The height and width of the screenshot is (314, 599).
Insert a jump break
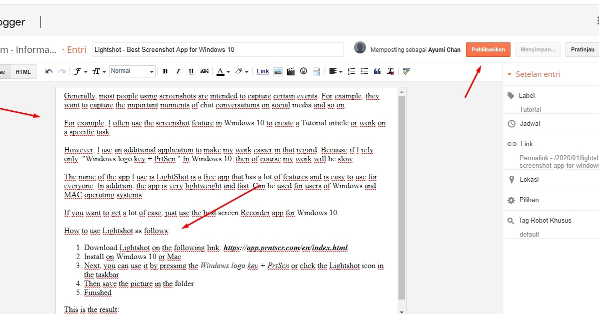[316, 71]
